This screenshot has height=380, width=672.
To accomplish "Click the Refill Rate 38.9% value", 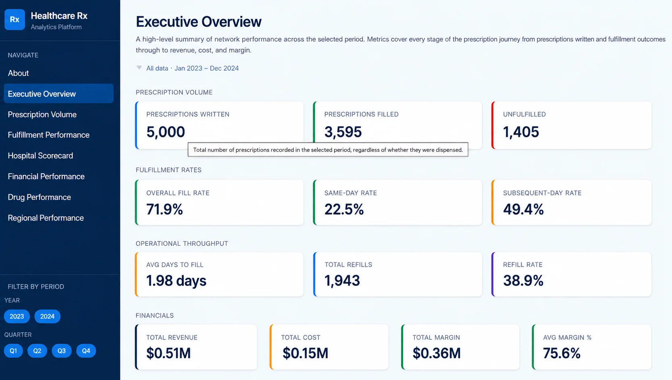I will pos(523,280).
